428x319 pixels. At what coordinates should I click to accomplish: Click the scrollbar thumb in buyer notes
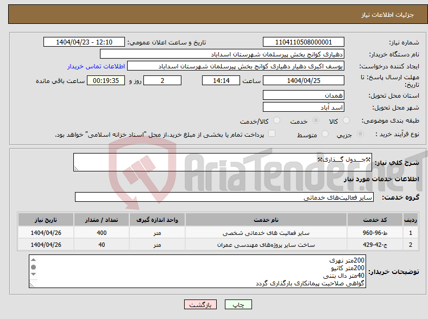(33, 267)
